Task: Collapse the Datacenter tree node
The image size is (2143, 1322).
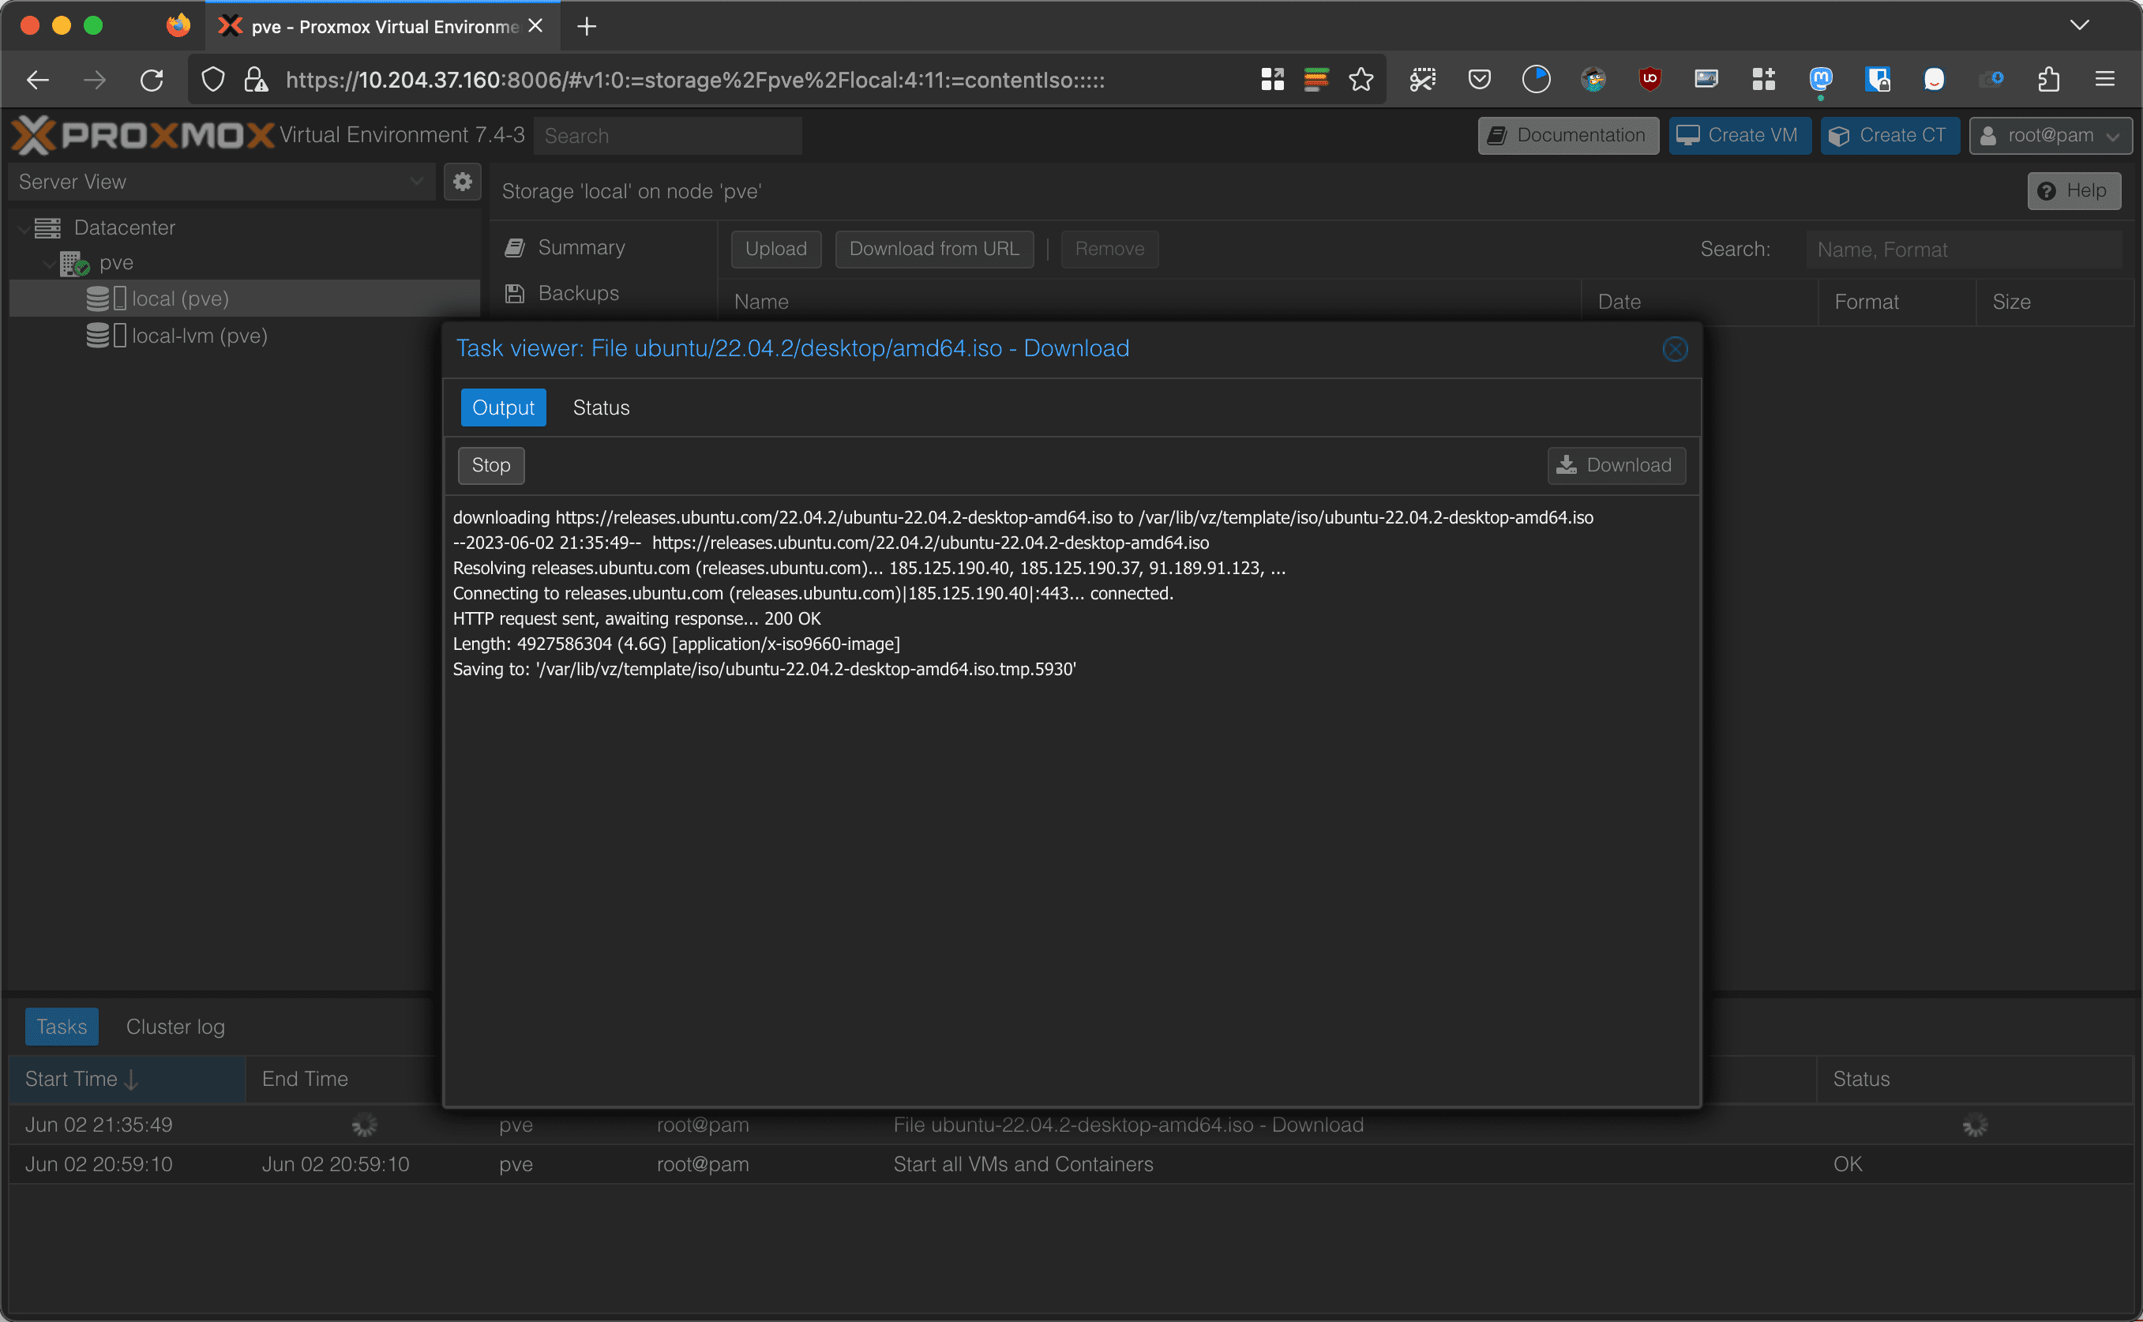Action: click(24, 228)
